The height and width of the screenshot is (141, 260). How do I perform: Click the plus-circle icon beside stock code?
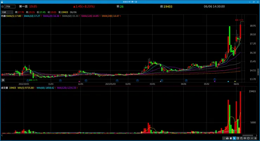(x=2, y=7)
